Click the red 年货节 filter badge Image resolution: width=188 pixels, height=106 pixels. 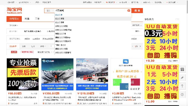click(14, 52)
